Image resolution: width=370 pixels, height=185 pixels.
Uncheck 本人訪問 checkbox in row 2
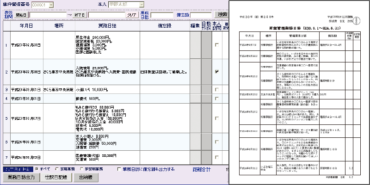click(x=216, y=72)
